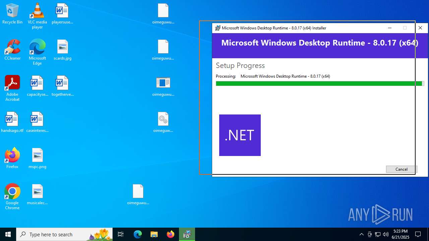
Task: Select the musicalec... image file
Action: coord(37,195)
